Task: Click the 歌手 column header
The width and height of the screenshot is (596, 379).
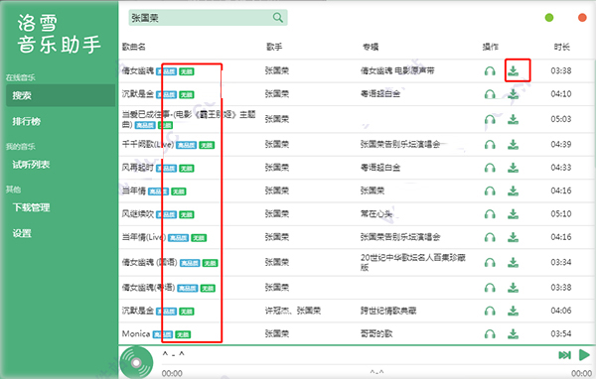Action: tap(274, 47)
